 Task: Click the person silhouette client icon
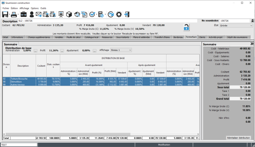tap(32, 14)
